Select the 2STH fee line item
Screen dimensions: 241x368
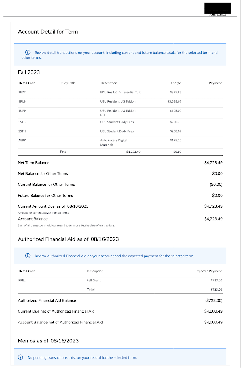tap(22, 131)
